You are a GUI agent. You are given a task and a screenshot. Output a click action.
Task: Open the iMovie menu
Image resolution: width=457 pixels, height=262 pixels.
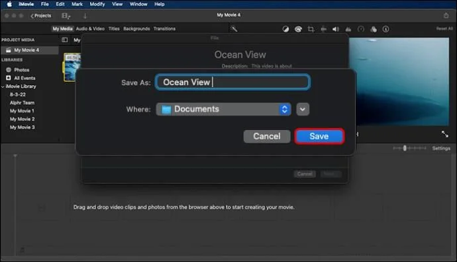click(26, 4)
